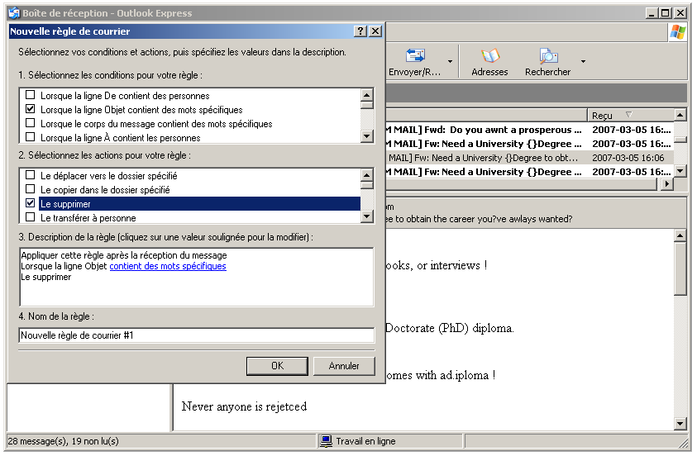The height and width of the screenshot is (456, 697).
Task: Click 'Doctorate (PhD) diploma.' preview text
Action: click(450, 328)
